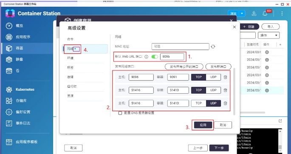Click gear icon in first container row

[267, 52]
